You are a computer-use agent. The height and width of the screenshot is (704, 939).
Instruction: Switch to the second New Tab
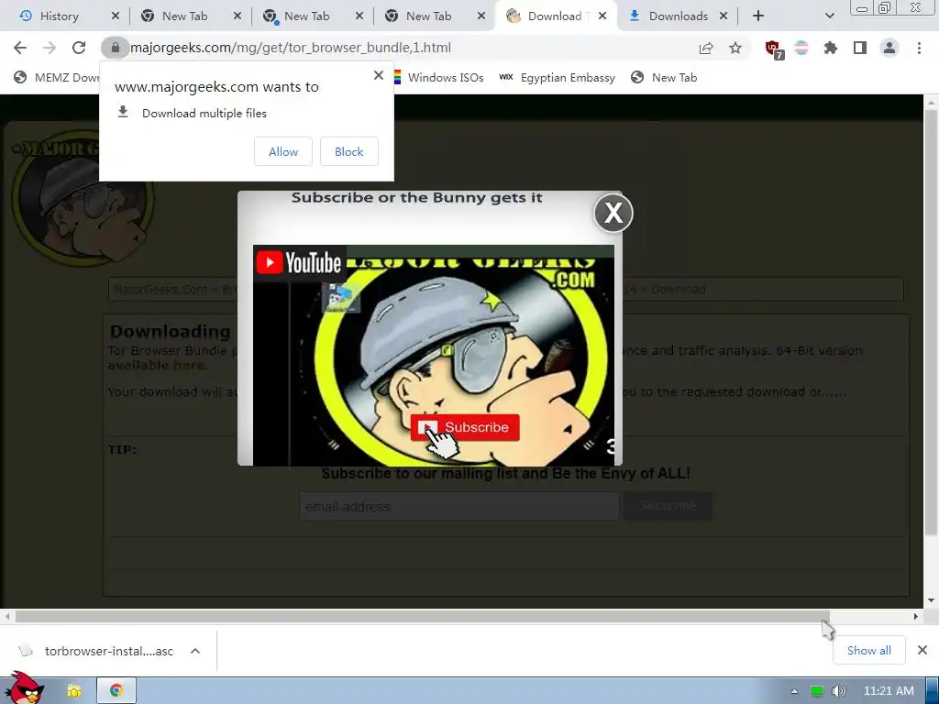(306, 16)
